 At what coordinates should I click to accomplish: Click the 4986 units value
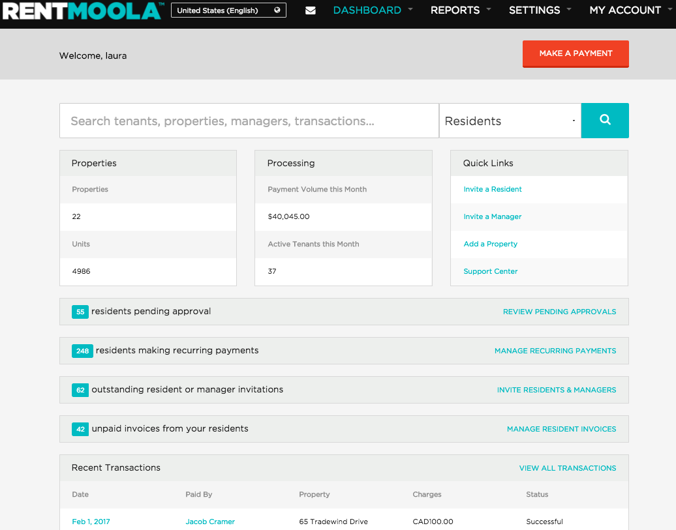[x=81, y=271]
